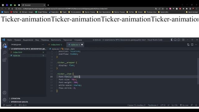This screenshot has height=112, width=199.
Task: Close the Document browser tab
Action: 44,5
